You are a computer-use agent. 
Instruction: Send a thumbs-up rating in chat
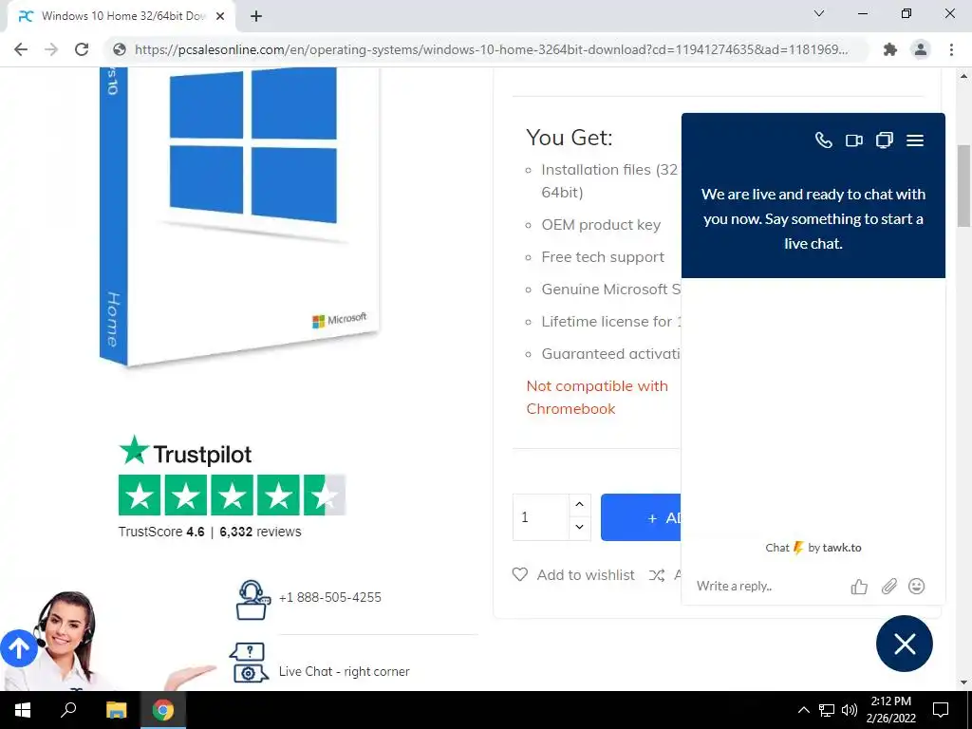(859, 587)
